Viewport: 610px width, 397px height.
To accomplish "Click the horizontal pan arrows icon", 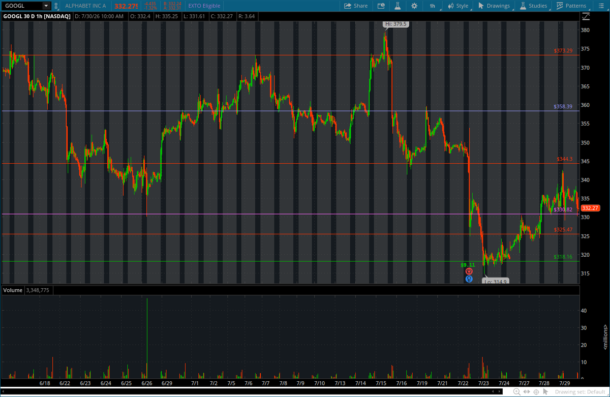I will click(526, 392).
